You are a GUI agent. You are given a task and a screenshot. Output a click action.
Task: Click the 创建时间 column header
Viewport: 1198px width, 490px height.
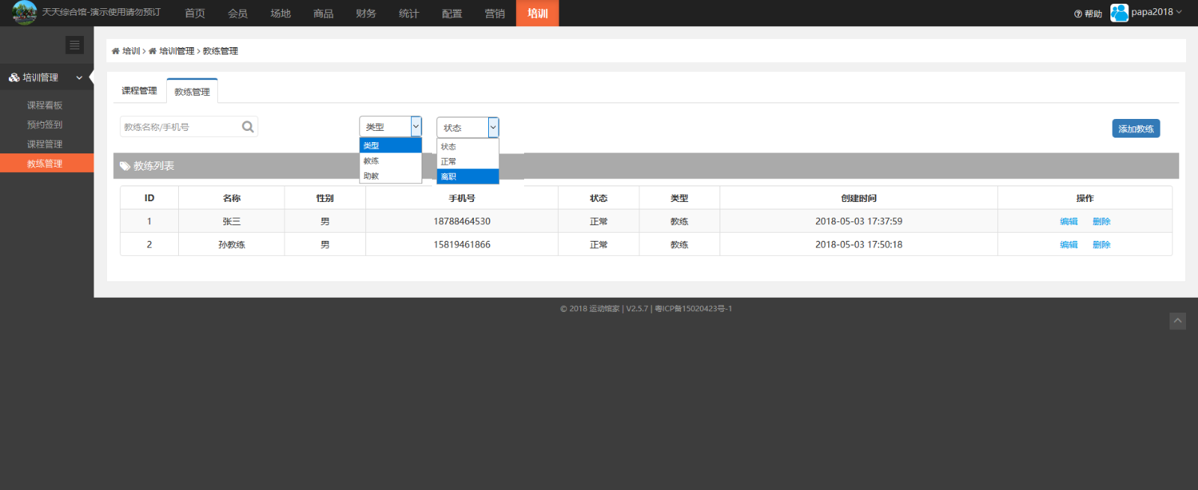coord(859,198)
